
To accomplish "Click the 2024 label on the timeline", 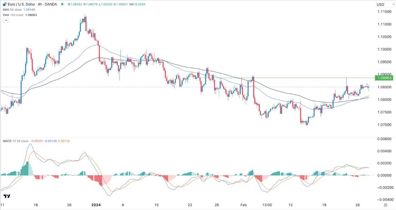I will click(96, 205).
